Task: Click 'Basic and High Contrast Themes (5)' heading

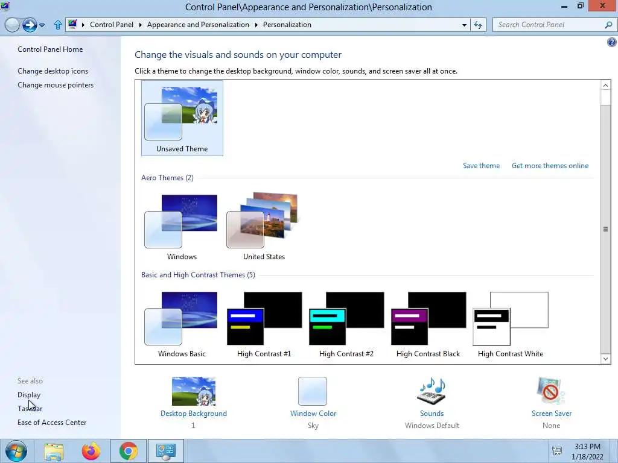Action: (198, 275)
